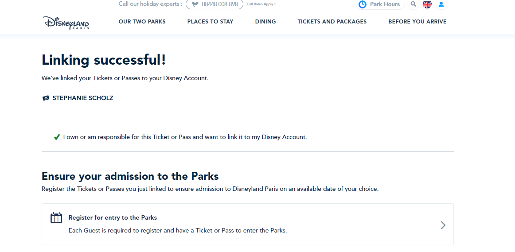Open the user account profile icon
Image resolution: width=515 pixels, height=252 pixels.
[x=441, y=4]
